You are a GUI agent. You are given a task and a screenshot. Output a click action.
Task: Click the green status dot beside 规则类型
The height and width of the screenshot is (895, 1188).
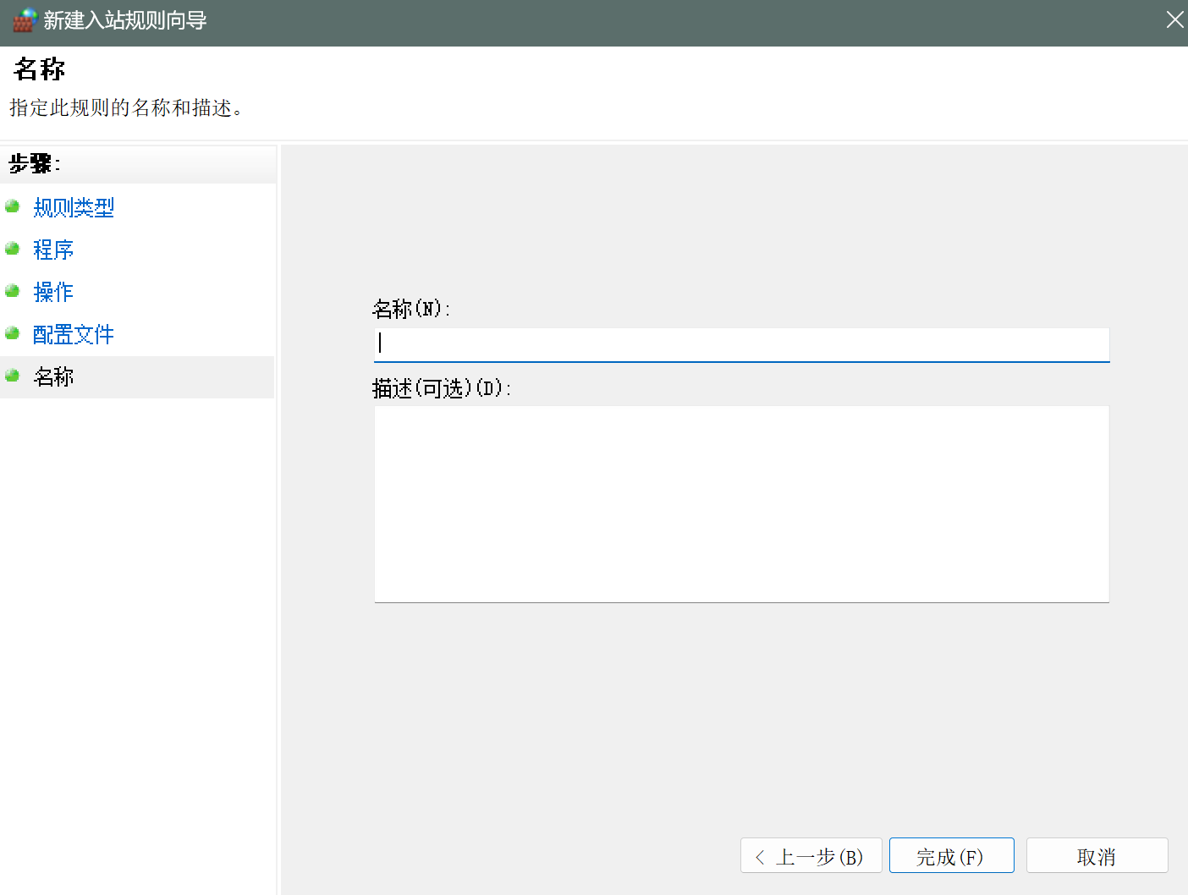(12, 206)
